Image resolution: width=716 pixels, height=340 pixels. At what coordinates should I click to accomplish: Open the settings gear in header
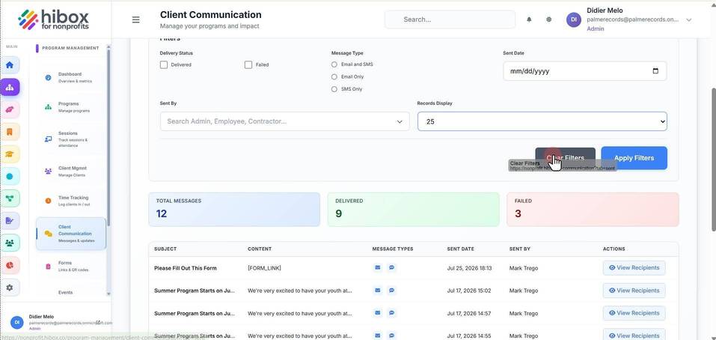pyautogui.click(x=549, y=19)
